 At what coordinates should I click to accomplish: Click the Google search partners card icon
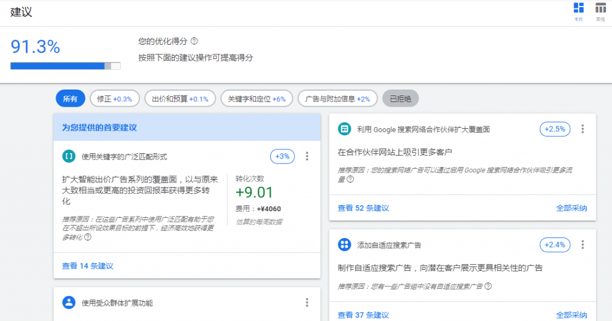[x=344, y=129]
